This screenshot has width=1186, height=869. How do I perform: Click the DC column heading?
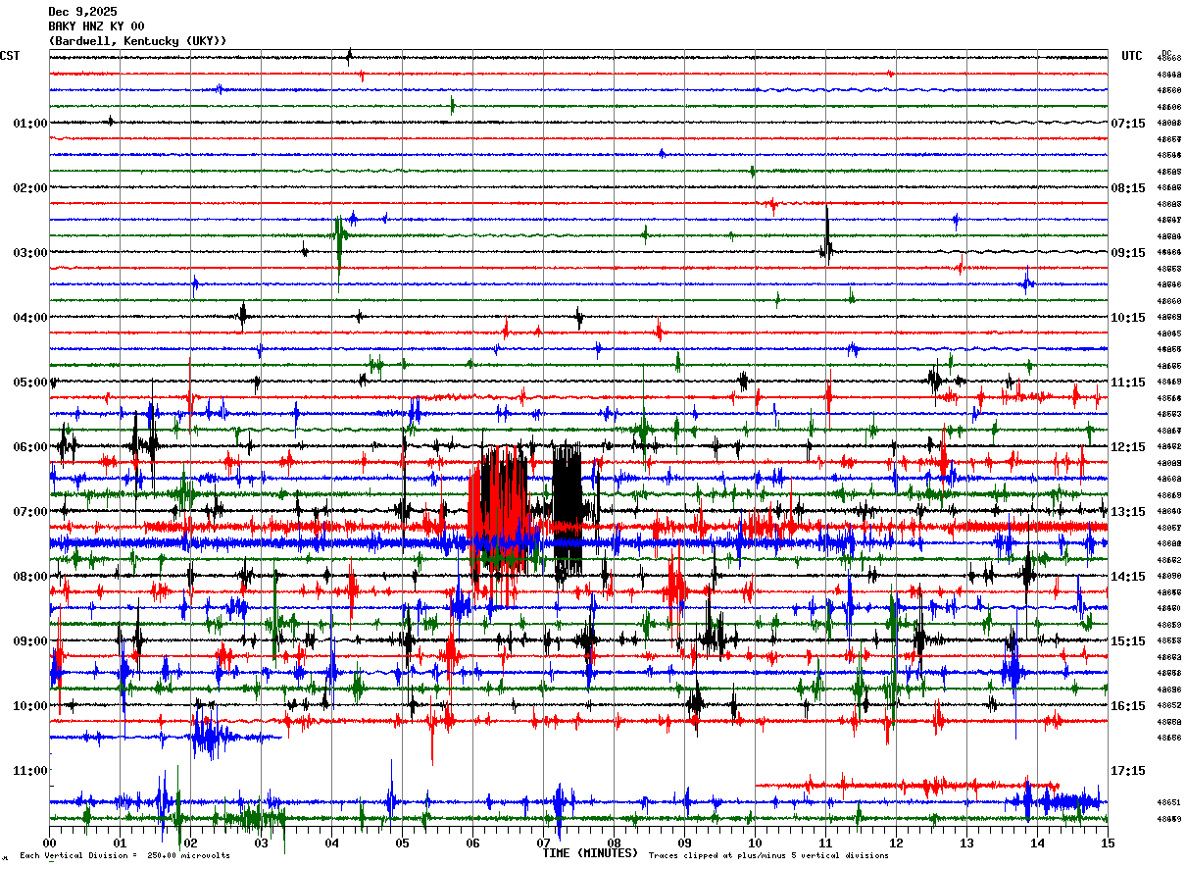[x=1166, y=53]
